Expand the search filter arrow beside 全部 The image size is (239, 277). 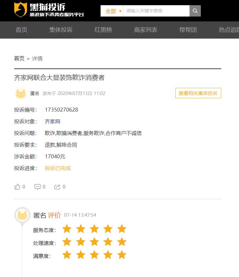[120, 11]
